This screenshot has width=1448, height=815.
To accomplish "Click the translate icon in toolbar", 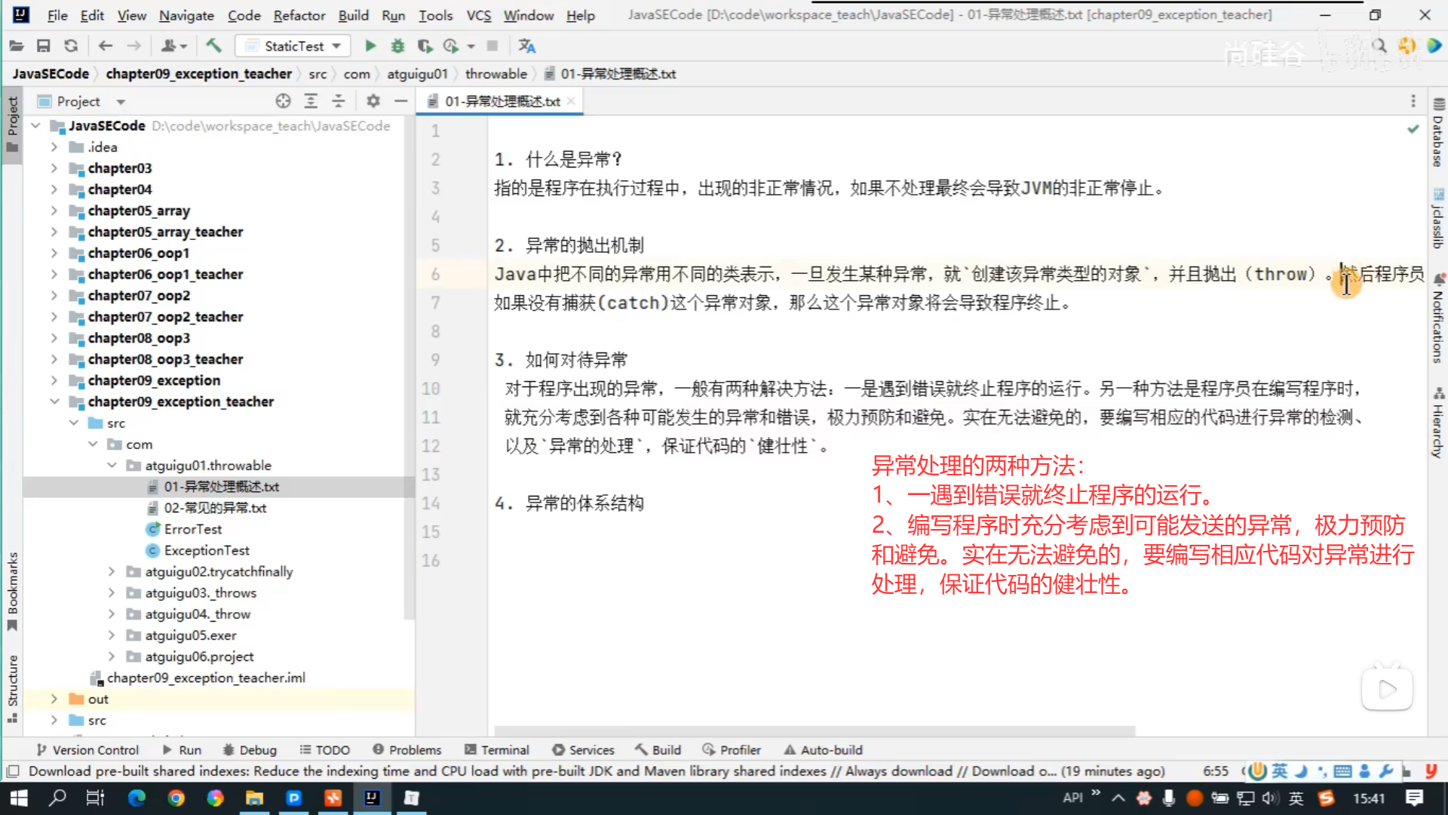I will click(526, 46).
